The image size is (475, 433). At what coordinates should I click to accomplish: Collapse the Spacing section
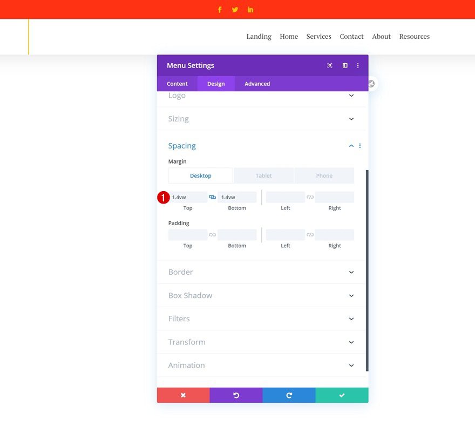(x=351, y=145)
